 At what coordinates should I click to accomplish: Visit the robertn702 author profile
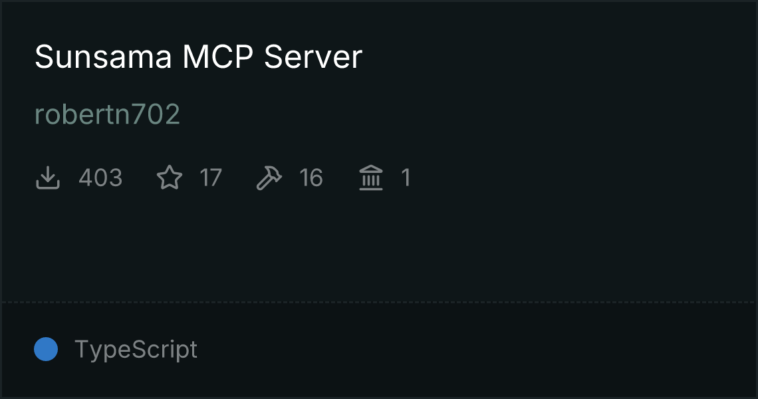(x=107, y=114)
